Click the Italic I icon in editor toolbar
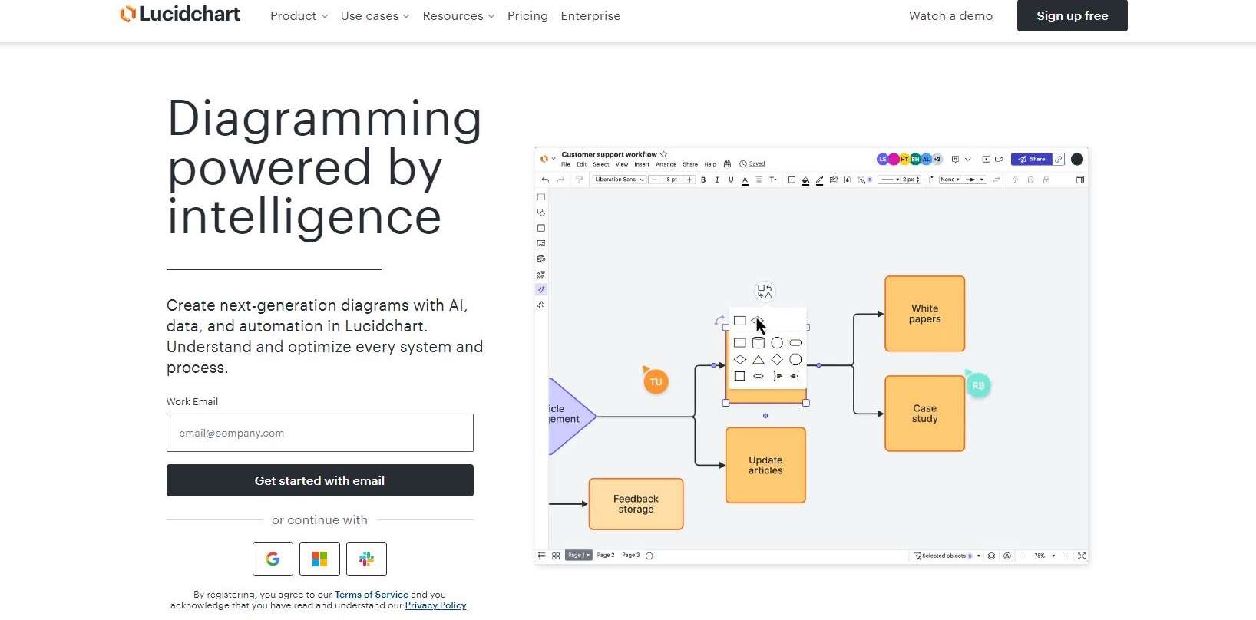The height and width of the screenshot is (620, 1256). click(717, 180)
